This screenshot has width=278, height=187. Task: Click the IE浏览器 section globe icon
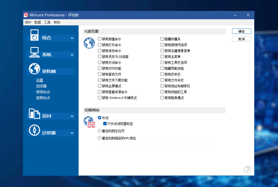click(89, 43)
